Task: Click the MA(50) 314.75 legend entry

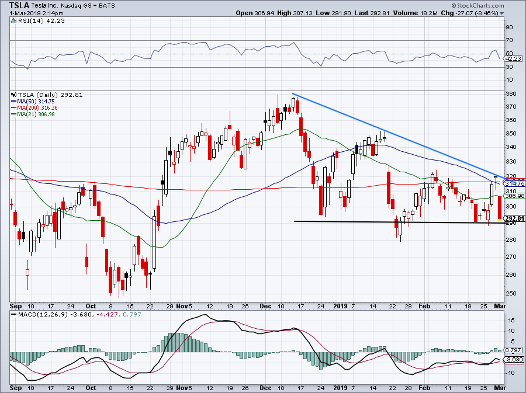Action: [x=33, y=102]
